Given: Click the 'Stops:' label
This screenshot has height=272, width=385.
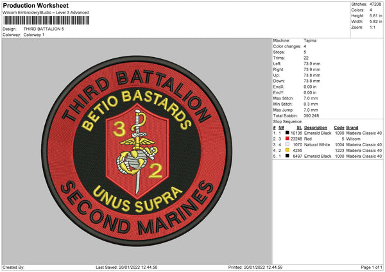Looking at the screenshot, I should pos(279,52).
